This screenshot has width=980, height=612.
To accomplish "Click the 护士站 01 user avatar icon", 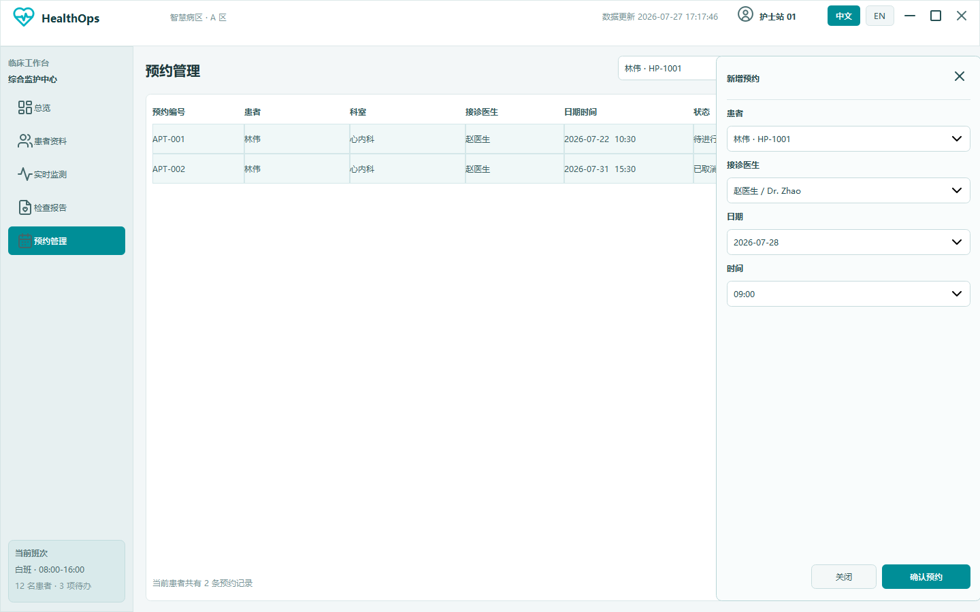I will [746, 14].
